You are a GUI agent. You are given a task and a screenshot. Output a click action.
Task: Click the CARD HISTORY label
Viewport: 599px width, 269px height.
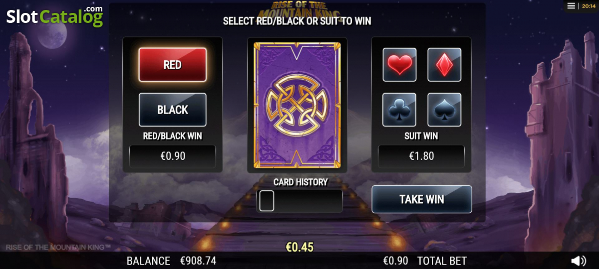pyautogui.click(x=300, y=182)
